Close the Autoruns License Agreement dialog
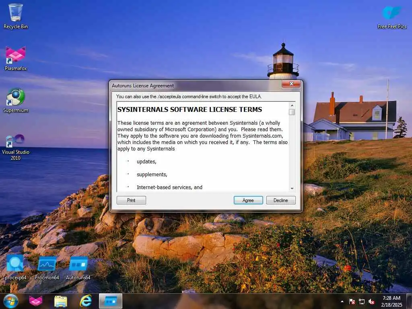The image size is (412, 309). point(291,84)
